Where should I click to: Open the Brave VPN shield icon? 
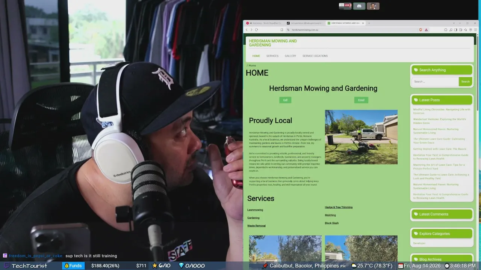(x=470, y=30)
